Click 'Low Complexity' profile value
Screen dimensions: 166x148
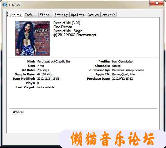click(x=122, y=61)
